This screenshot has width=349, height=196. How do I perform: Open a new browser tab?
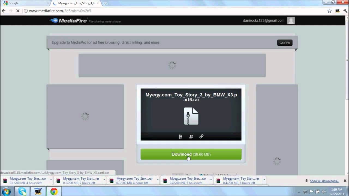pyautogui.click(x=105, y=3)
